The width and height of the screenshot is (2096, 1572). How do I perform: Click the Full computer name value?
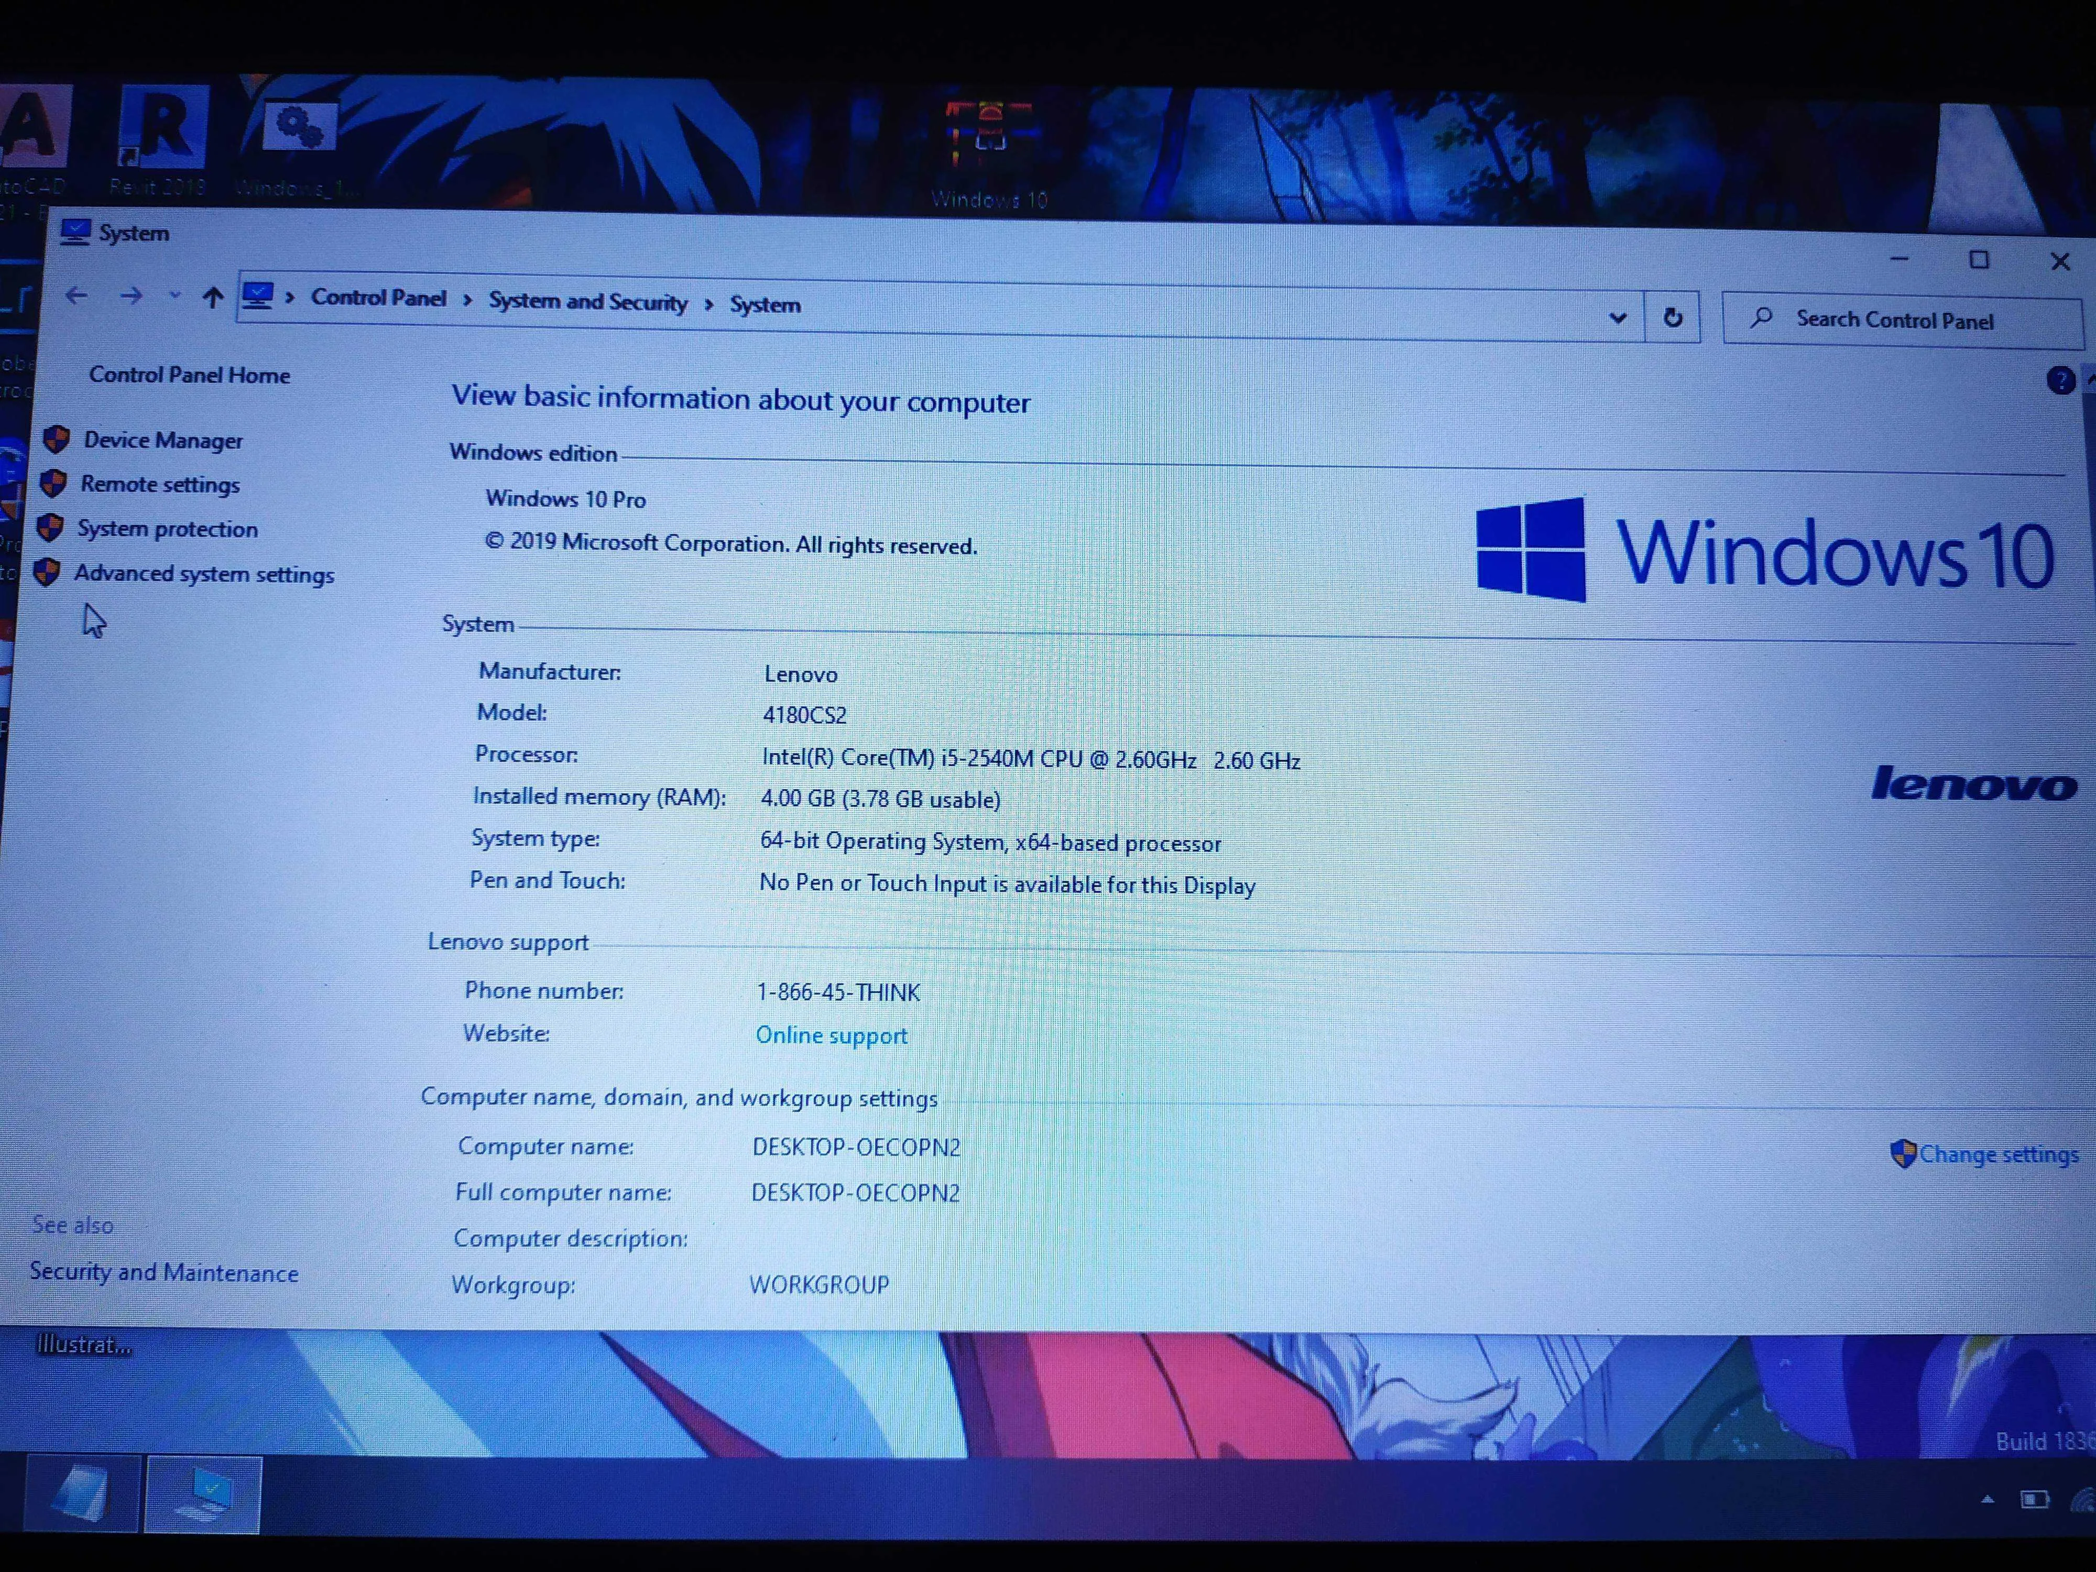tap(856, 1192)
